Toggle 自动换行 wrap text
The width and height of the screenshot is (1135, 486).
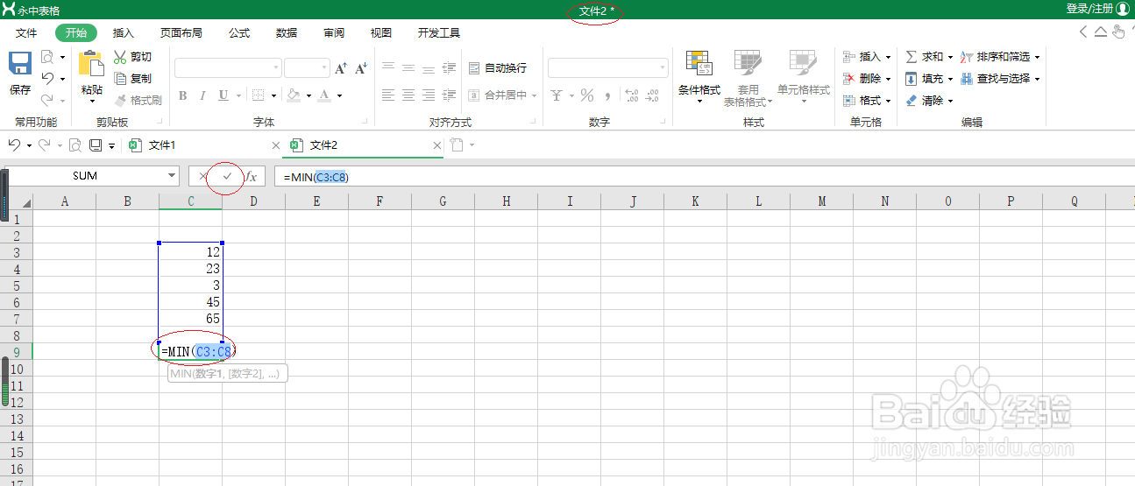498,67
